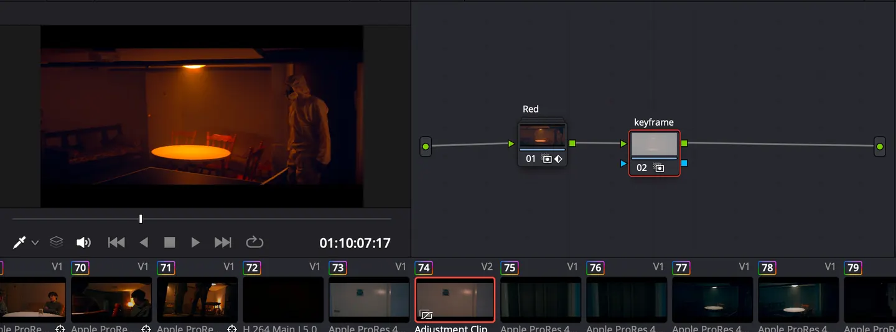Click the clip number badge 70
Screen dimensions: 896x332
[80, 268]
